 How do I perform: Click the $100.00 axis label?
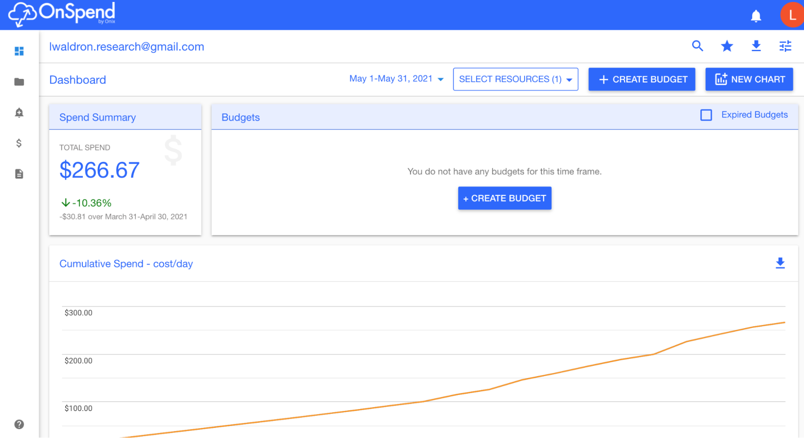point(78,408)
